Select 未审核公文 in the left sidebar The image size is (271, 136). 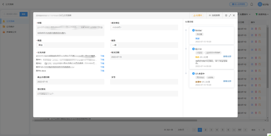click(x=11, y=32)
